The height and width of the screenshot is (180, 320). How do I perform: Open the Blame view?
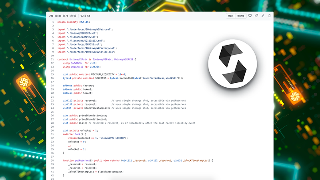pos(241,16)
